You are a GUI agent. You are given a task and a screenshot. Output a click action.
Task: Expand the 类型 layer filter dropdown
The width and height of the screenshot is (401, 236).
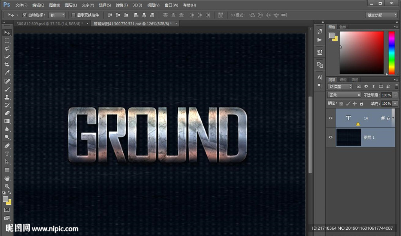pyautogui.click(x=340, y=86)
